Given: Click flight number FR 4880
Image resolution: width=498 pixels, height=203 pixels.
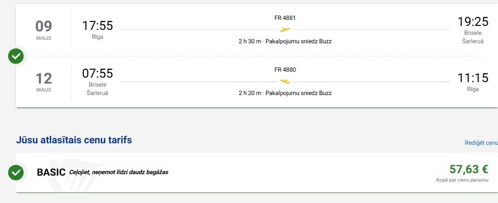Looking at the screenshot, I should coord(285,70).
